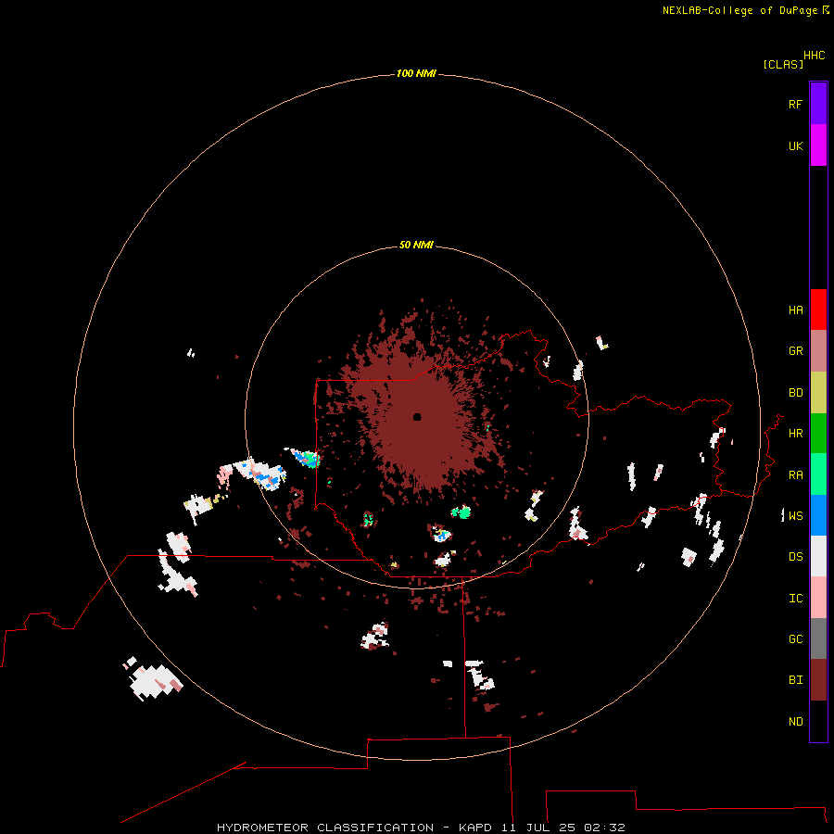
Task: Click the black radar site dot at center
Action: pyautogui.click(x=417, y=416)
